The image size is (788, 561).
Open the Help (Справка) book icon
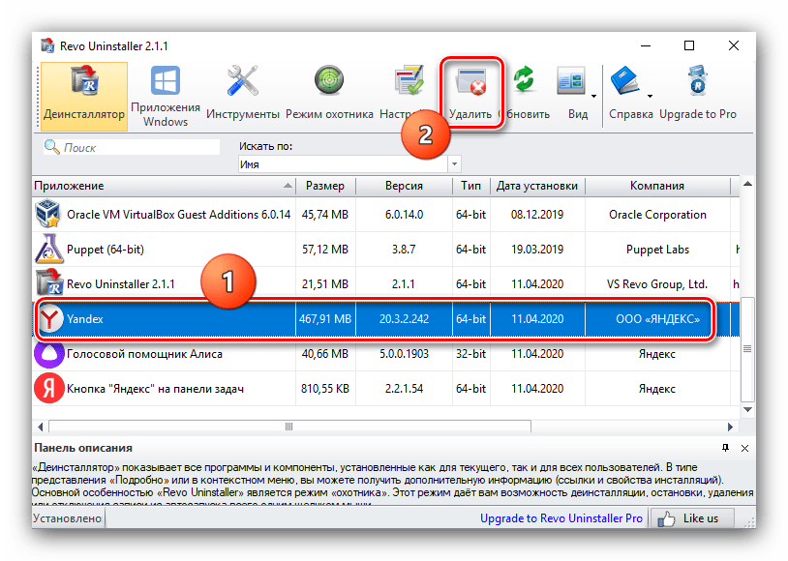(x=626, y=95)
